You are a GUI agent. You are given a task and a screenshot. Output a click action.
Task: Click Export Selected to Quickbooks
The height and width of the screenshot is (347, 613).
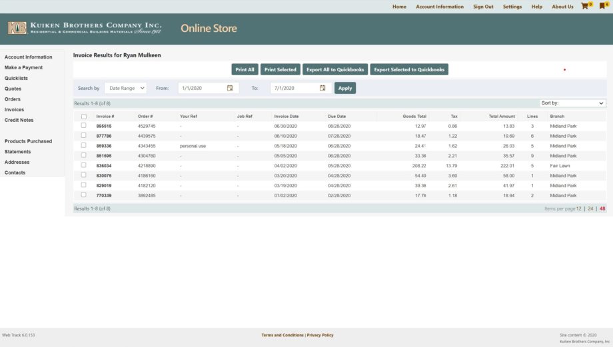[x=409, y=69]
